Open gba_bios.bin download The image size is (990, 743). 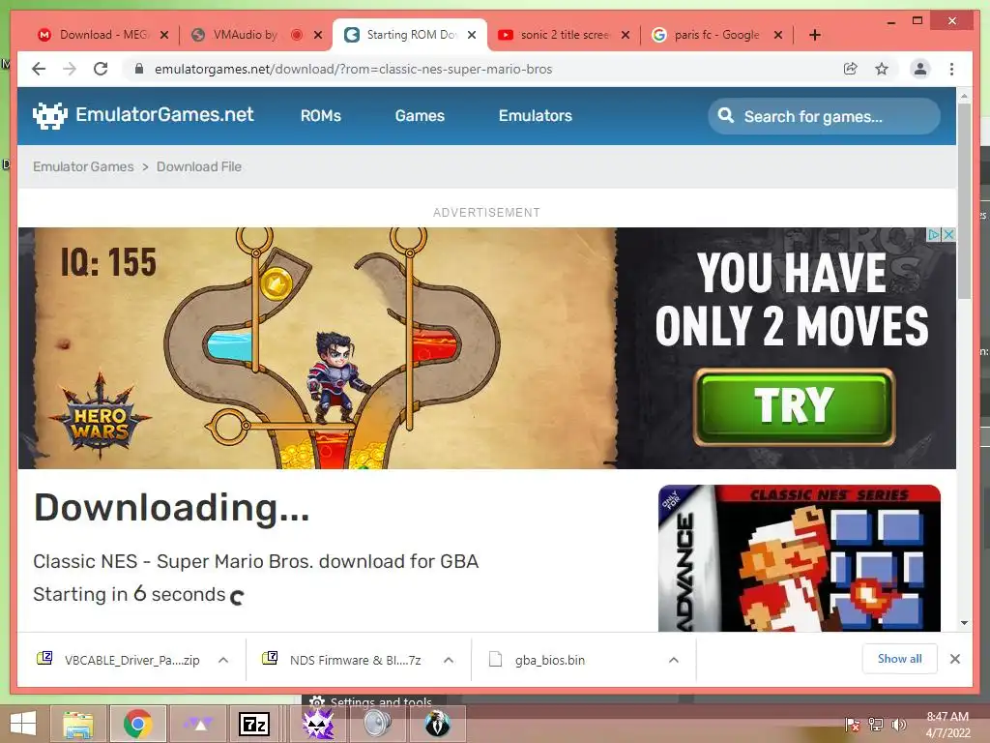pyautogui.click(x=537, y=660)
